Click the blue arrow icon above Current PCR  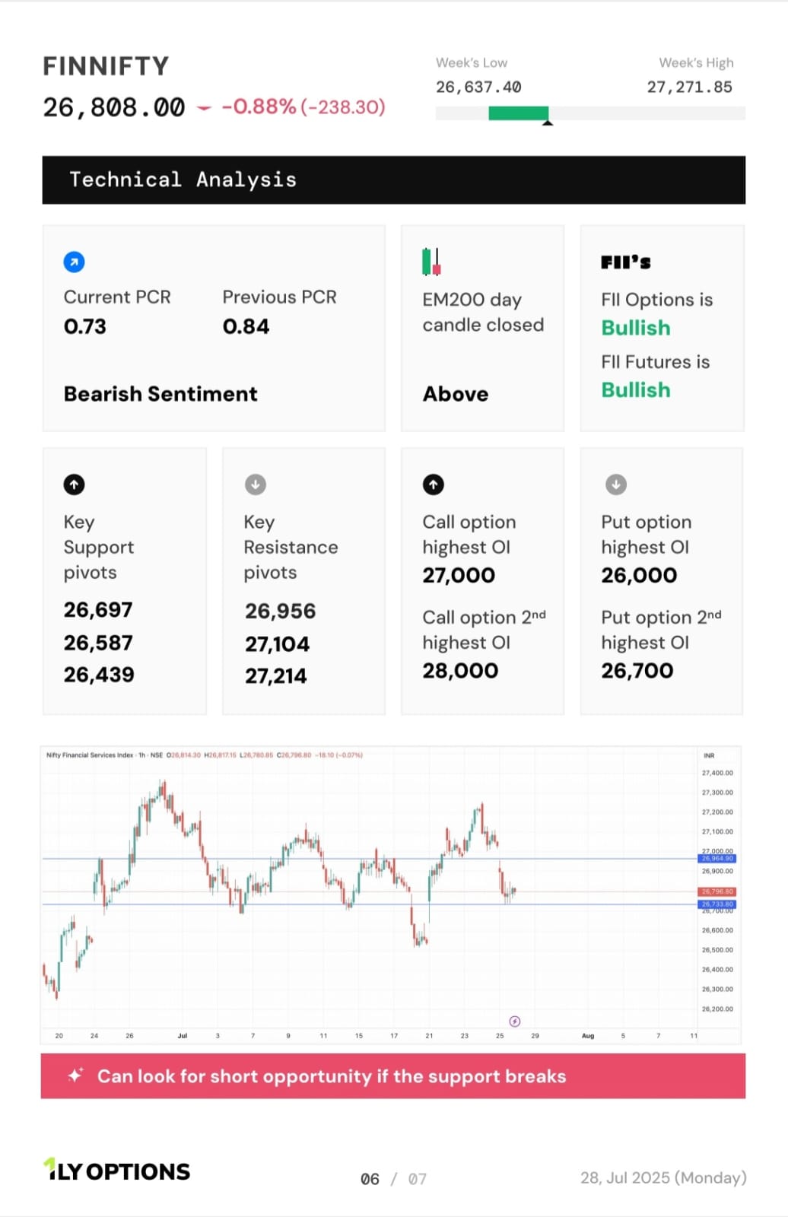pyautogui.click(x=74, y=262)
